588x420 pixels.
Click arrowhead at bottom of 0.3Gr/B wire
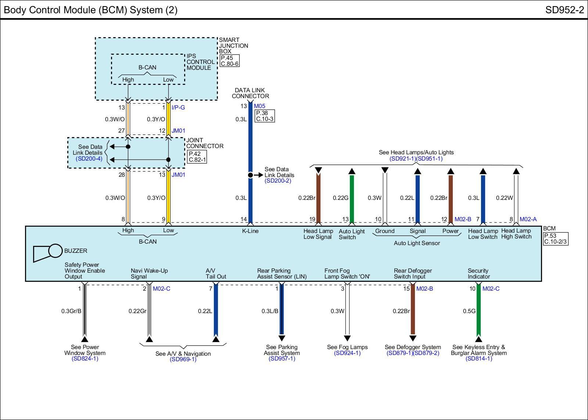point(85,339)
